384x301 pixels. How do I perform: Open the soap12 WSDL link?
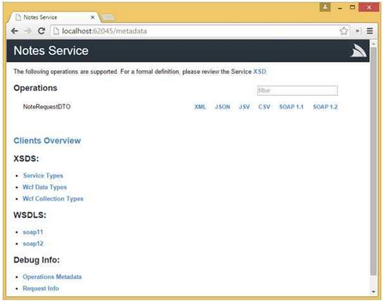(x=33, y=244)
